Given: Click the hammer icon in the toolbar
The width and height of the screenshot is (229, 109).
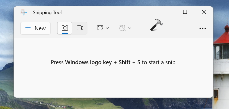Looking at the screenshot, I should click(x=156, y=25).
